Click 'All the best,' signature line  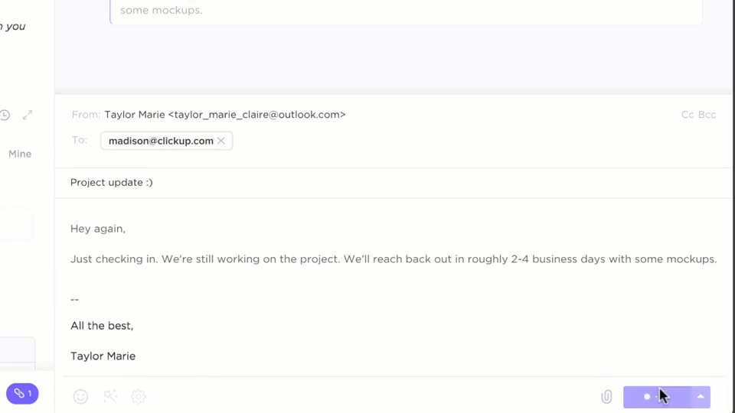(102, 326)
